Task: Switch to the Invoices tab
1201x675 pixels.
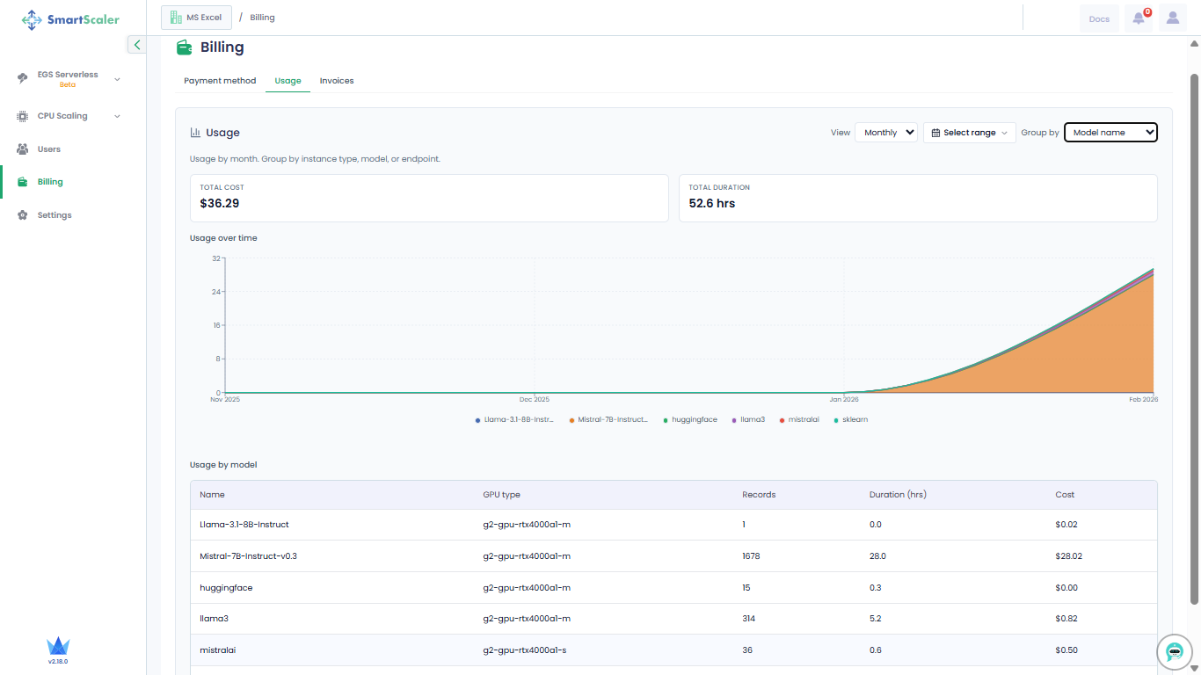Action: coord(337,81)
